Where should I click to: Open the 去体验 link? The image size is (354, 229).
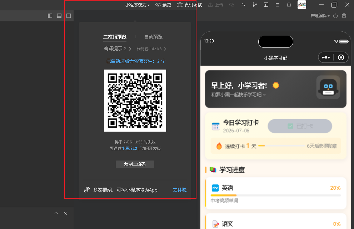(180, 190)
